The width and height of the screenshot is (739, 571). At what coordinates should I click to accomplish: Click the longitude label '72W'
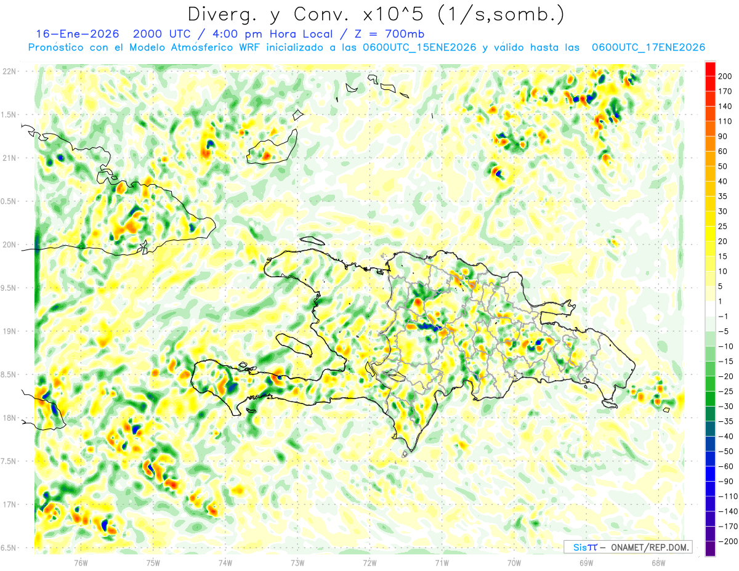pos(369,563)
